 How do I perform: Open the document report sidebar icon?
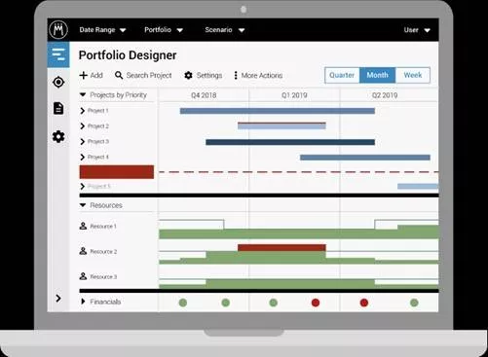[x=58, y=108]
